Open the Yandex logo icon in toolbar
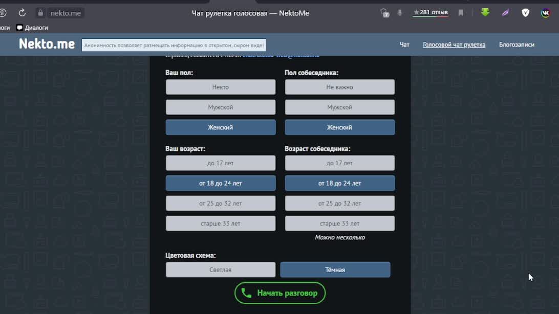This screenshot has height=314, width=559. [x=3, y=13]
